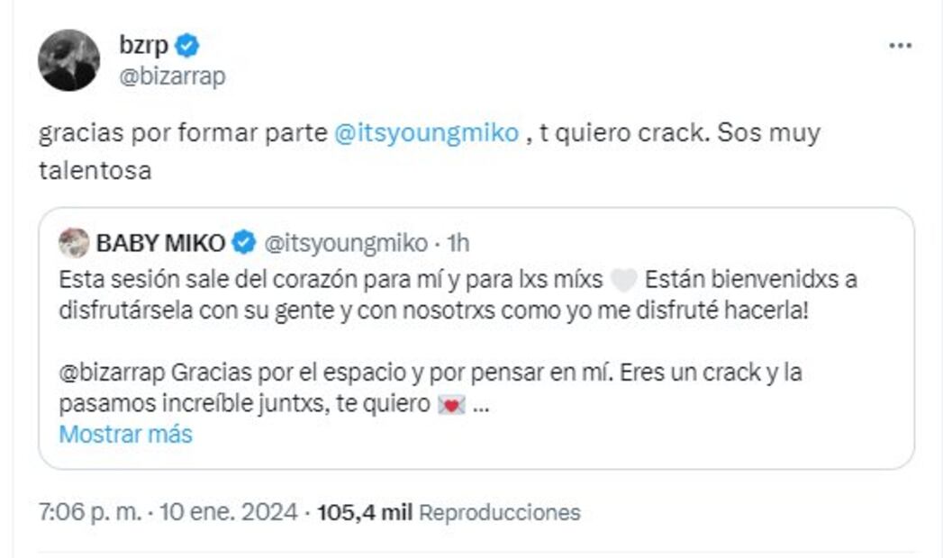
Task: Click the 10 ene. 2024 date
Action: click(x=228, y=513)
